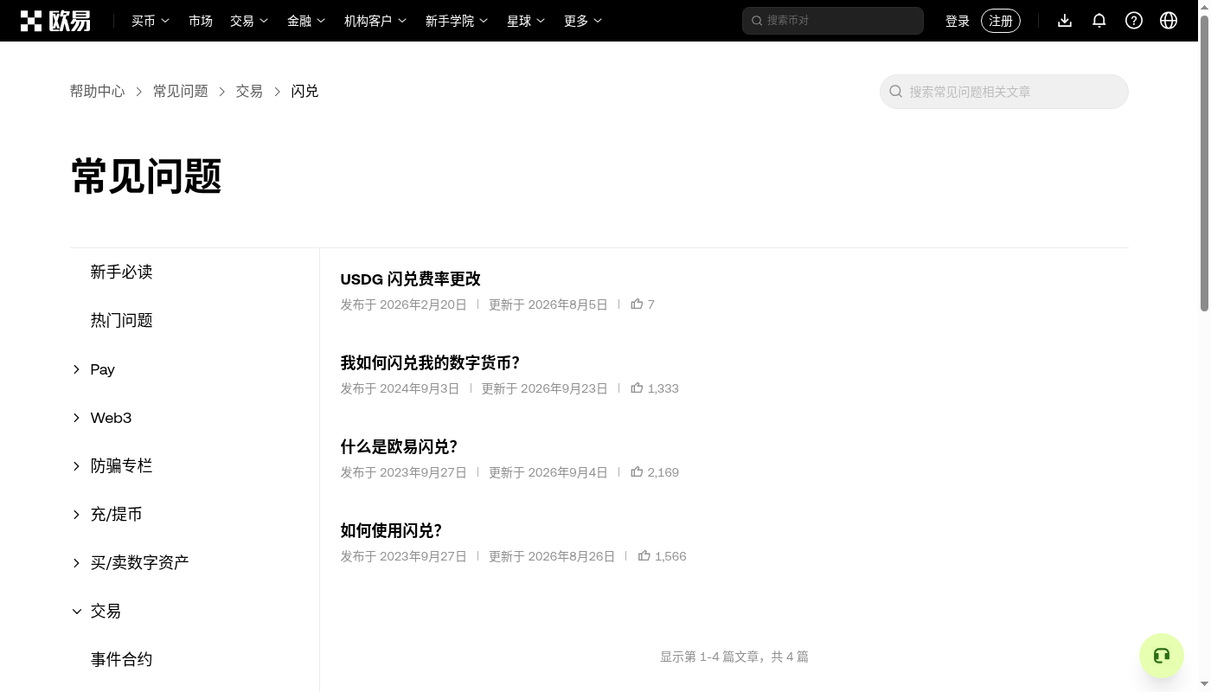Open article USDG 闪兑费率更改
The image size is (1211, 692).
(410, 279)
